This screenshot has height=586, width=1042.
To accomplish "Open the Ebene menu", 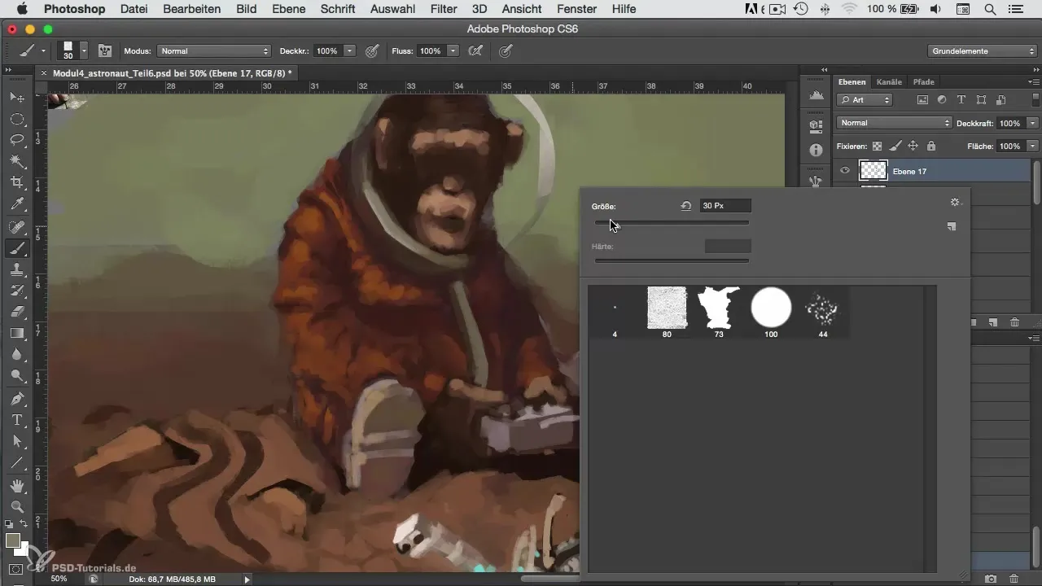I will pyautogui.click(x=289, y=9).
